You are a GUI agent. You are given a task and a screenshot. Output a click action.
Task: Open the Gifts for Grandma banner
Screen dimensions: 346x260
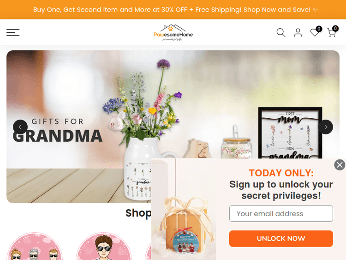(x=58, y=131)
